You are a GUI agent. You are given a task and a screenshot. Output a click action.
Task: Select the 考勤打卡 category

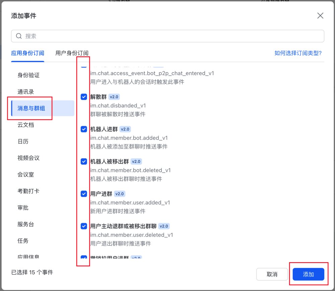pos(28,191)
